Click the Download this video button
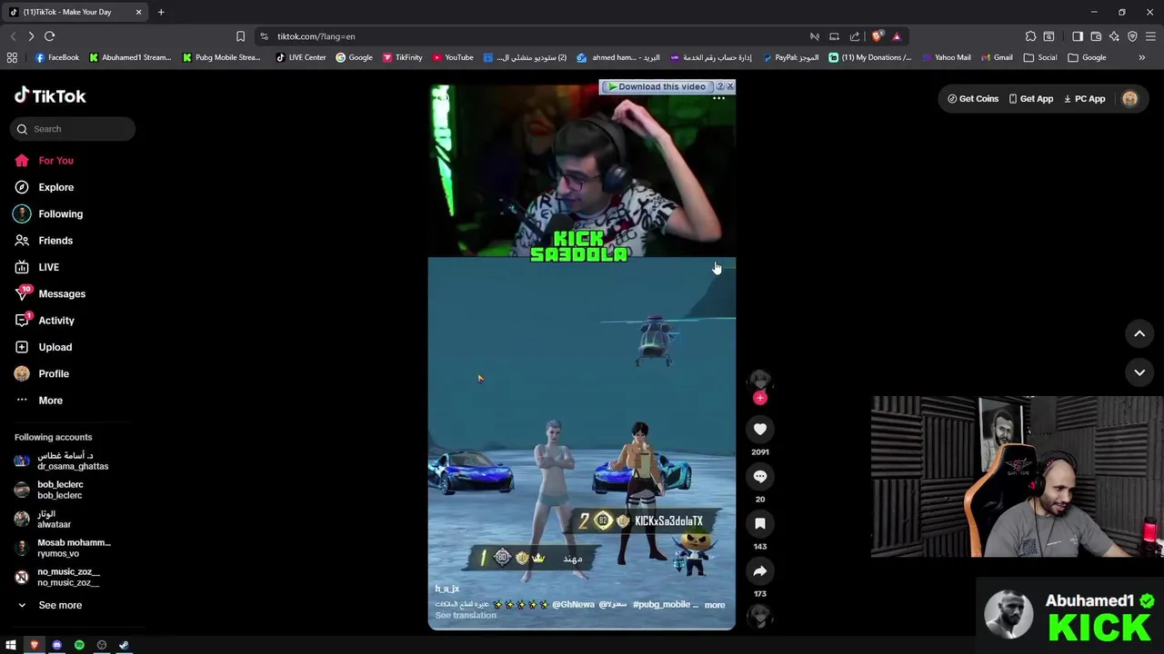Screen dimensions: 1164x654 click(657, 86)
